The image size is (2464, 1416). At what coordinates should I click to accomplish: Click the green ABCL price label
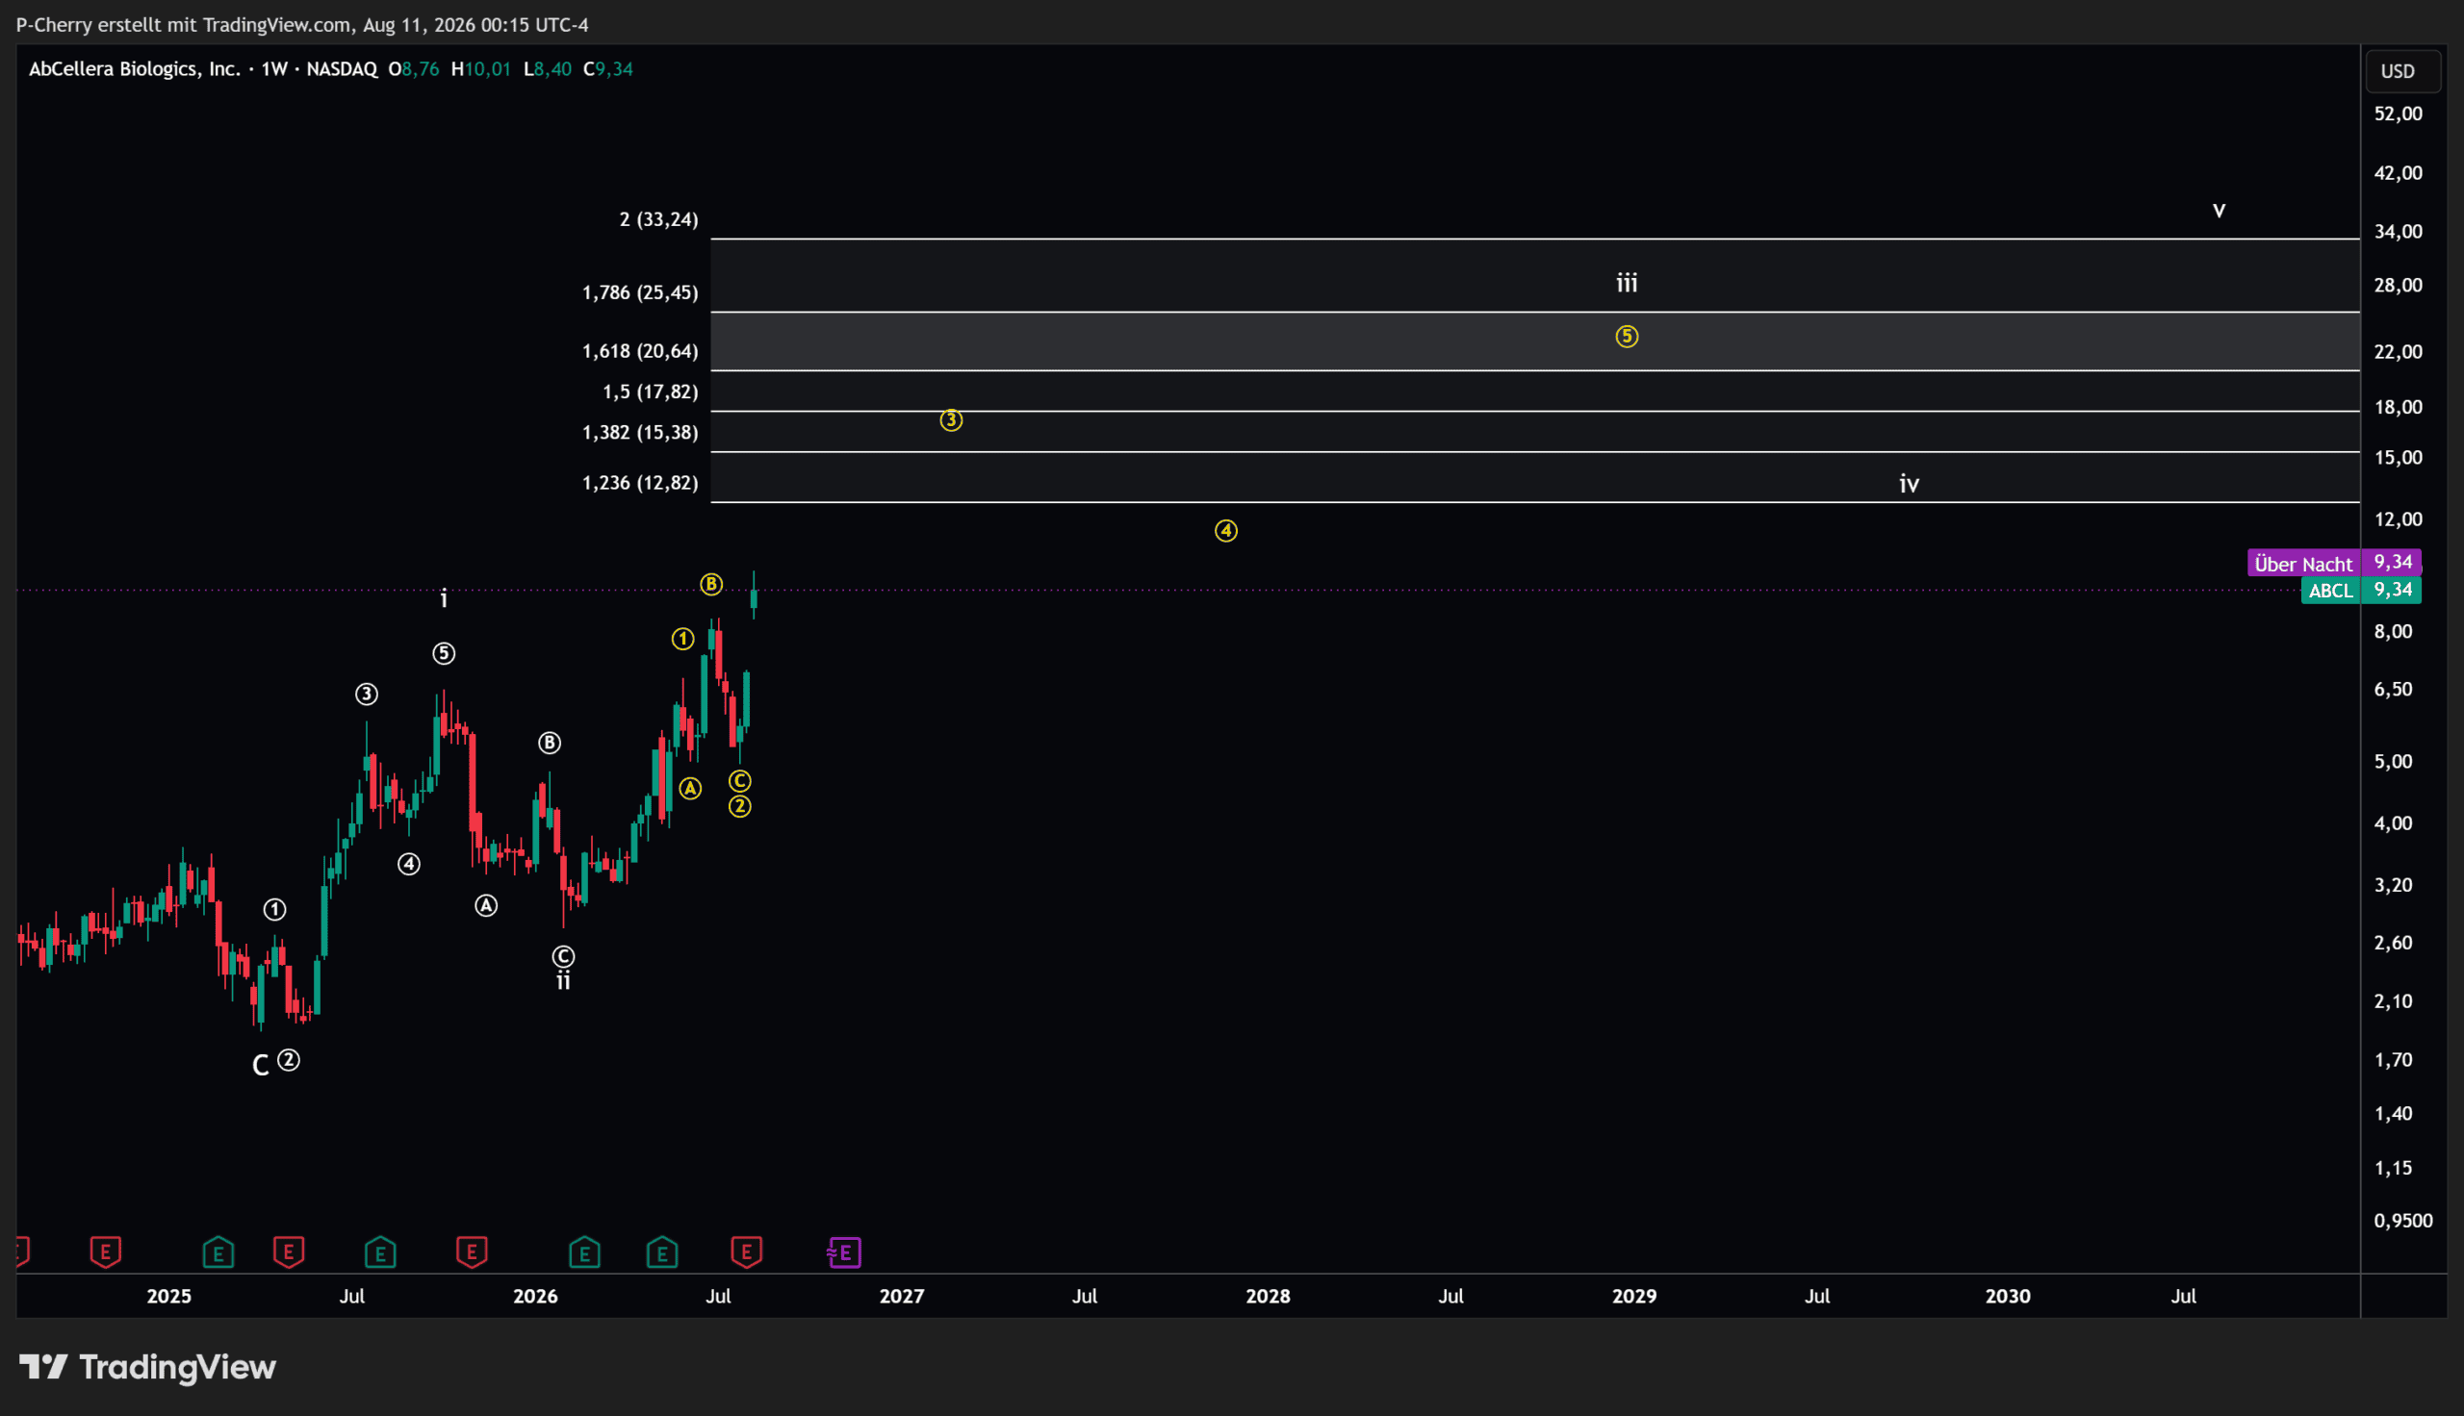click(x=2360, y=591)
